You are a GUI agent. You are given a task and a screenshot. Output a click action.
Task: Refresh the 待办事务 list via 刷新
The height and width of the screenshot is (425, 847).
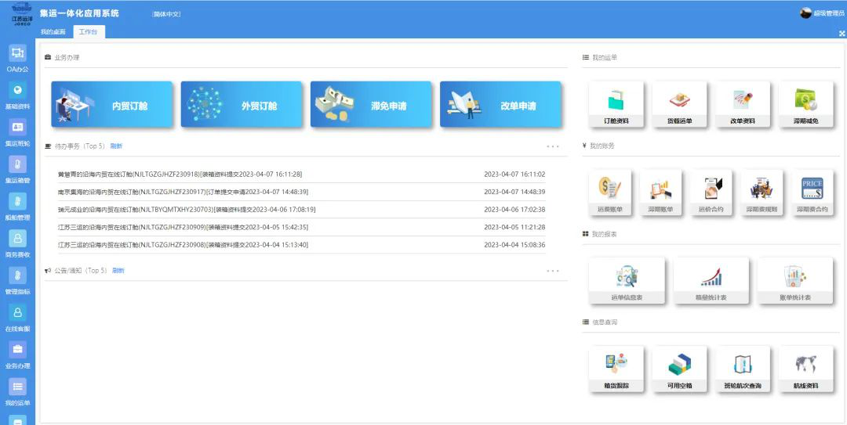116,146
